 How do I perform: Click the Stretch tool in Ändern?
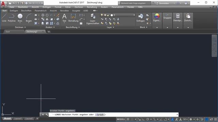coord(43,23)
